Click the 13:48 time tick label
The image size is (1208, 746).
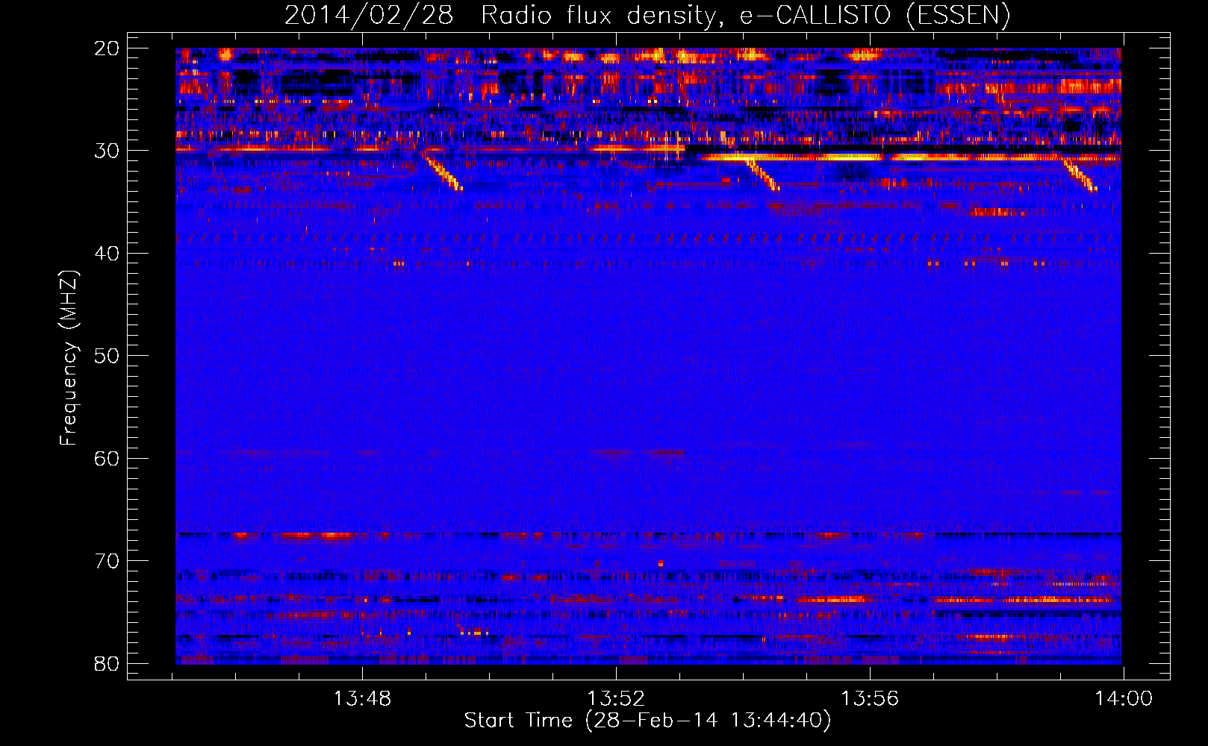(362, 699)
